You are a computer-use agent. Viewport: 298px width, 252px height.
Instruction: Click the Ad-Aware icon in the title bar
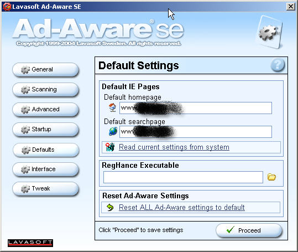[x=7, y=7]
